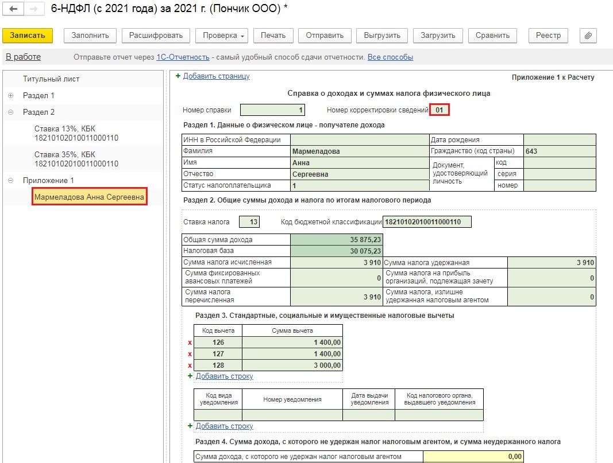
Task: Edit the Фамилия field Мармеладова
Action: click(x=360, y=151)
